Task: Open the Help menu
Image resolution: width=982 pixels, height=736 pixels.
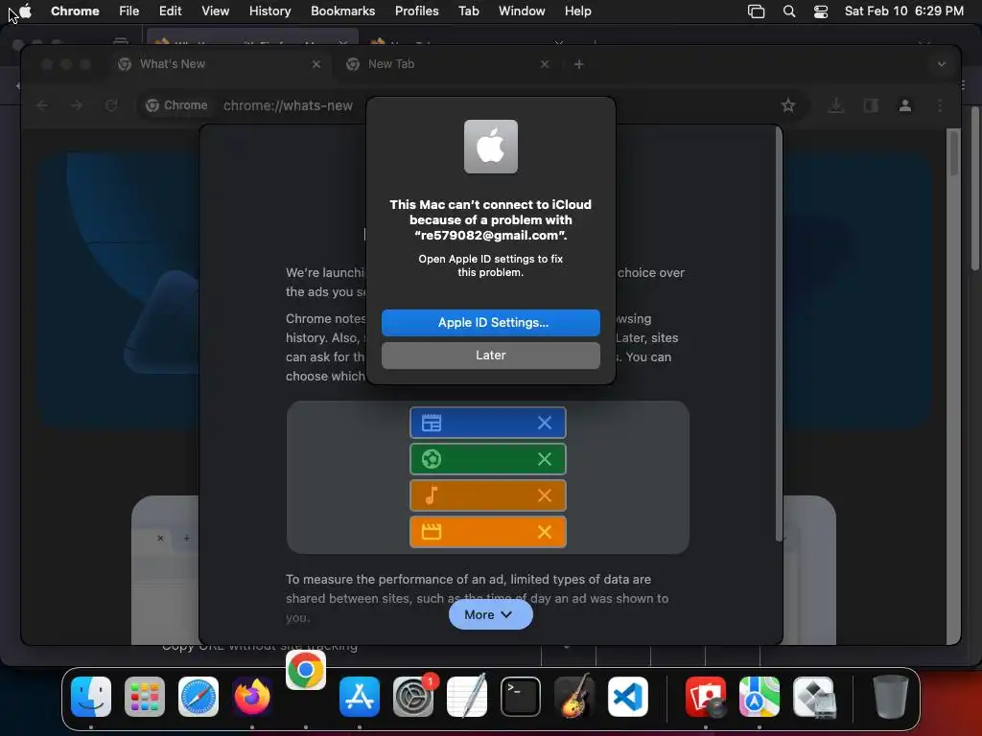Action: tap(577, 11)
